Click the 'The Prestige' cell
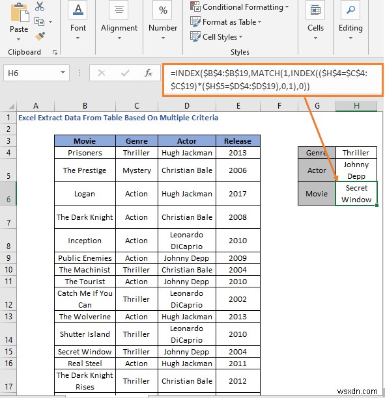Viewport: 385px width, 398px height. (85, 170)
